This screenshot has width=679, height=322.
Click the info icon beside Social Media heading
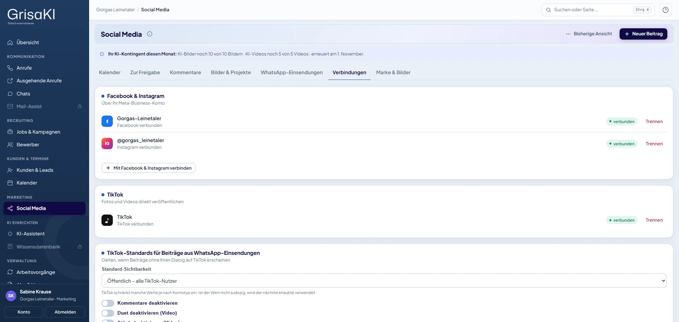(150, 34)
